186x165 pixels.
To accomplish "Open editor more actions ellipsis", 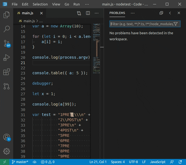I will tap(97, 13).
